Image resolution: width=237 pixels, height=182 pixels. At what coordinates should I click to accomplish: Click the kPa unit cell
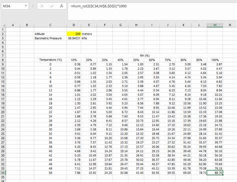[x=89, y=38]
